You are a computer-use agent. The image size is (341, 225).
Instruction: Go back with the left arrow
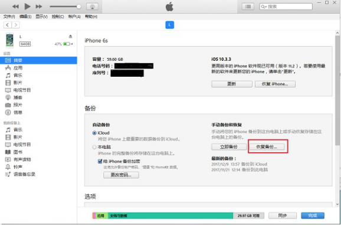pos(8,25)
